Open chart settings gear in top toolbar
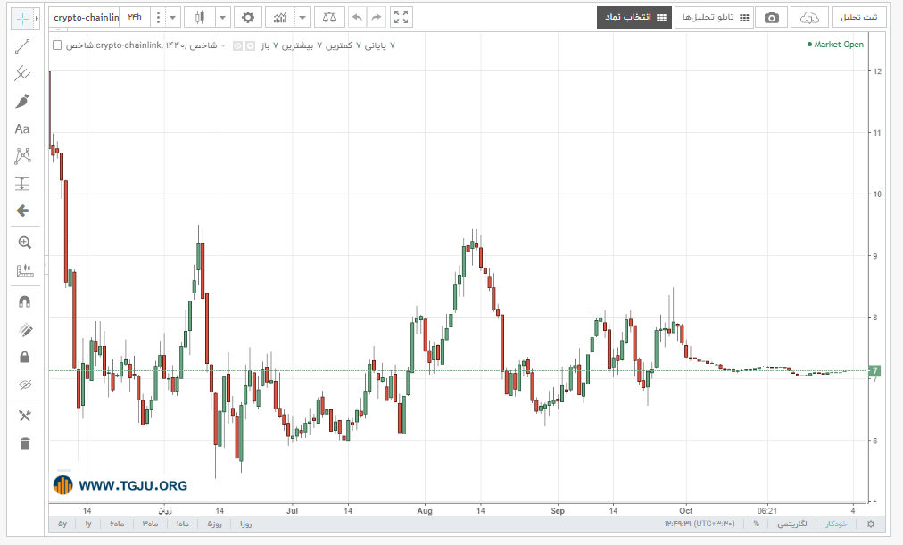Image resolution: width=903 pixels, height=545 pixels. tap(248, 17)
